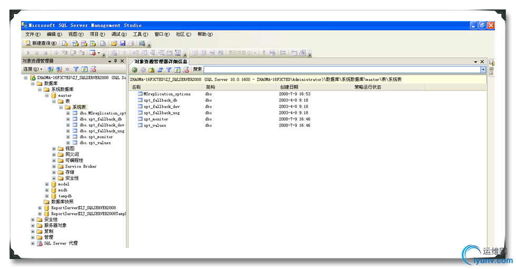Click the script icon at the end of Object Explorer toolbar
Screen dimensions: 516x269
[93, 69]
